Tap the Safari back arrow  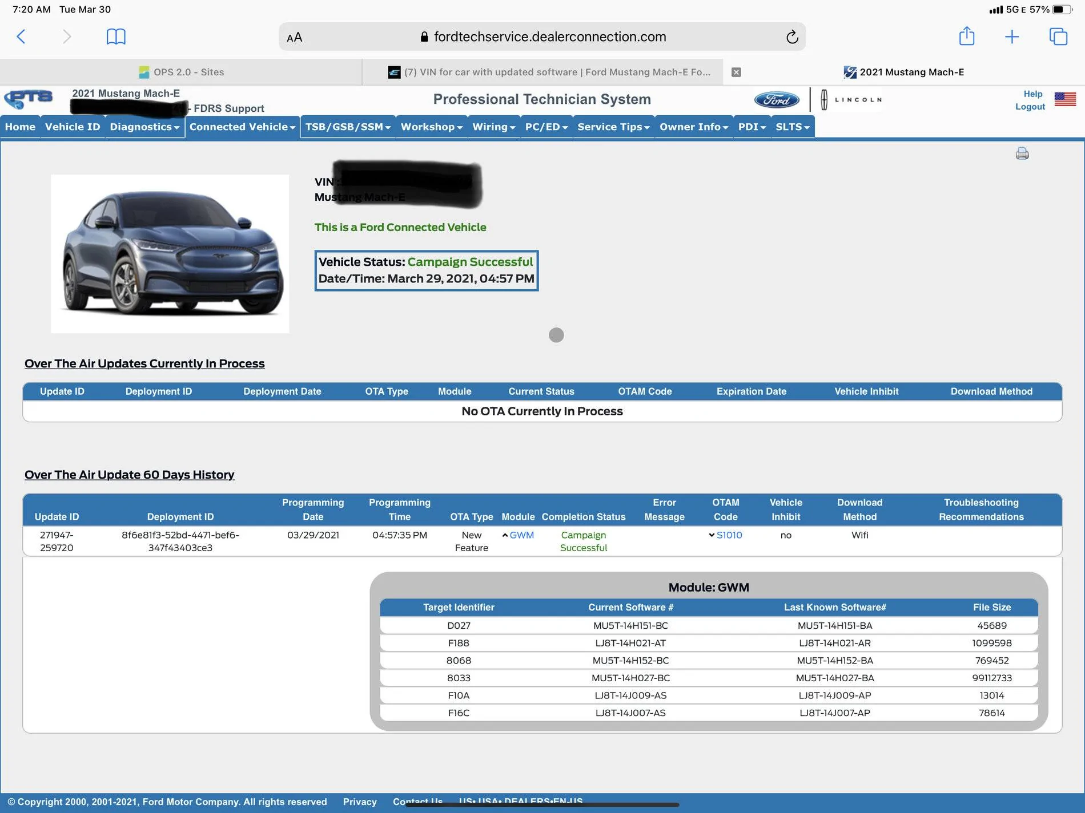(21, 37)
